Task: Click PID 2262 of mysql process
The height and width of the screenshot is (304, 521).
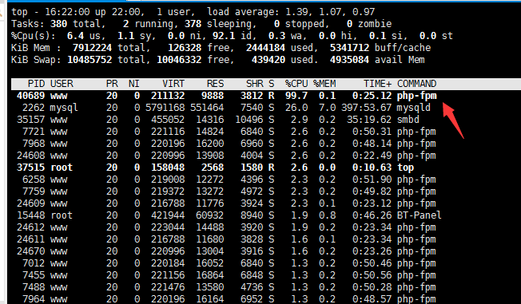Action: coord(34,108)
